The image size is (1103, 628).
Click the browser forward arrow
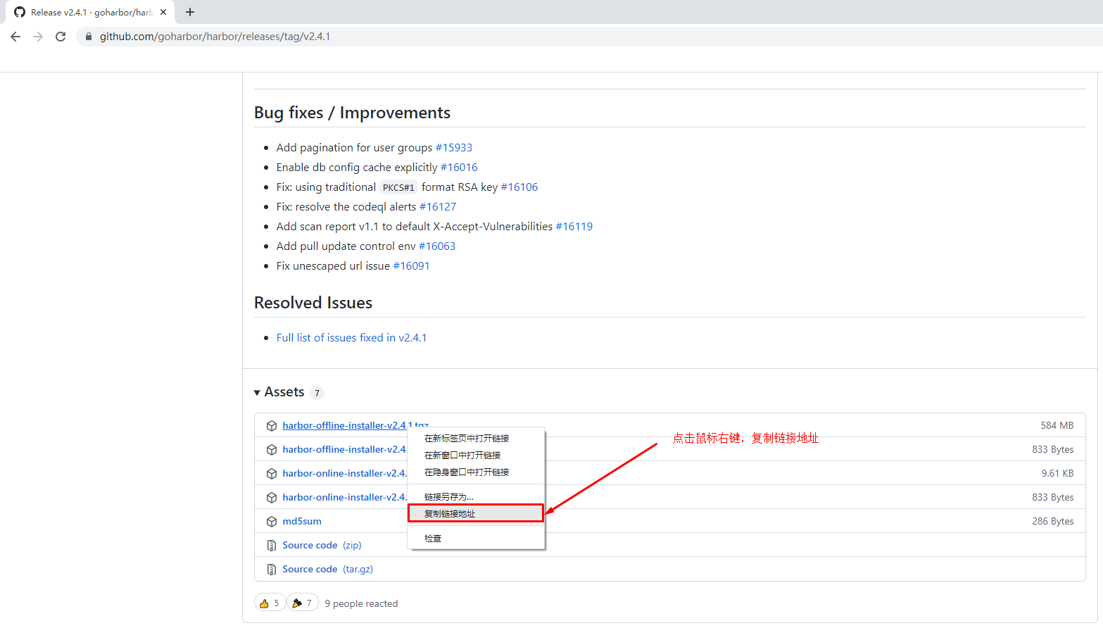click(x=38, y=37)
